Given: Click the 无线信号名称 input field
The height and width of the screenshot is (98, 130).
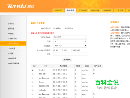Looking at the screenshot, I should tap(70, 37).
